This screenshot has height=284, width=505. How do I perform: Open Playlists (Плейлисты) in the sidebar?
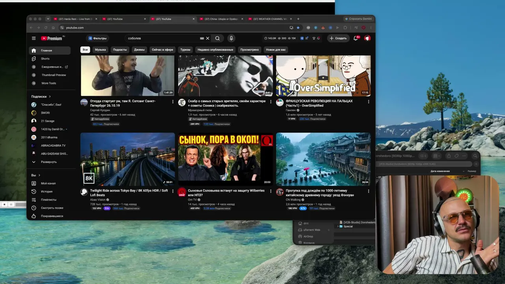pyautogui.click(x=50, y=200)
